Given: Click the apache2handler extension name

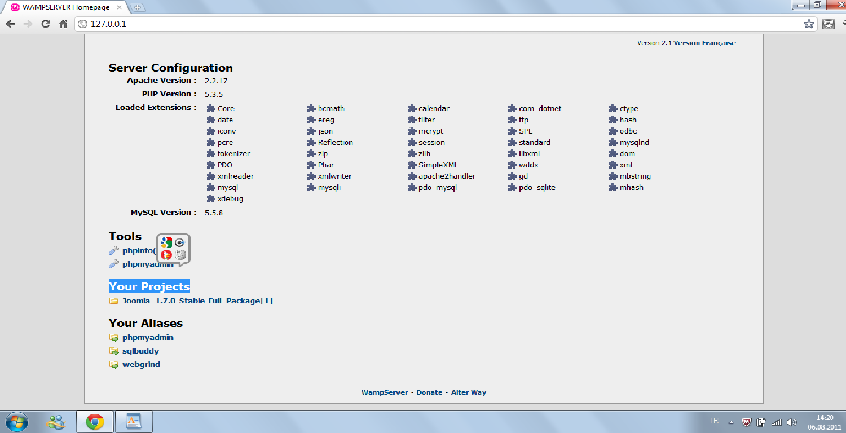Looking at the screenshot, I should tap(447, 176).
